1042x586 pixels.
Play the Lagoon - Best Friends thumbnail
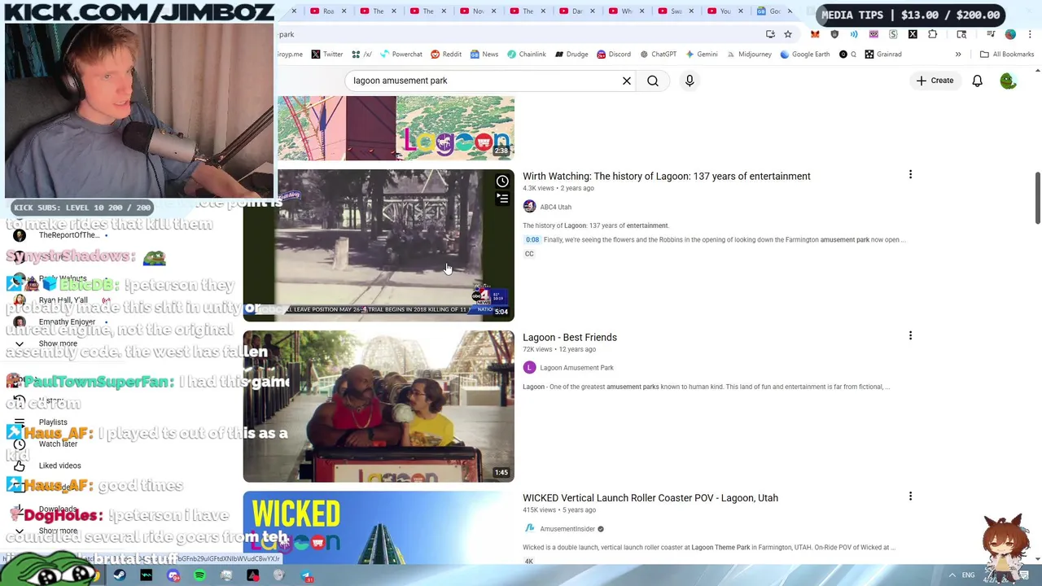[379, 406]
